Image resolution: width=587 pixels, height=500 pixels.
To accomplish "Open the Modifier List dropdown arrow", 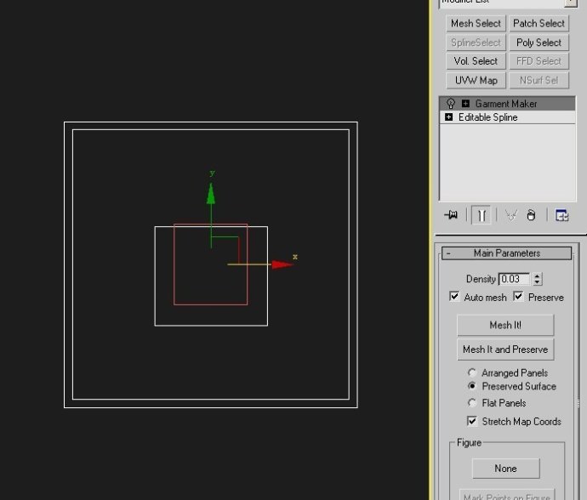I will [x=571, y=3].
